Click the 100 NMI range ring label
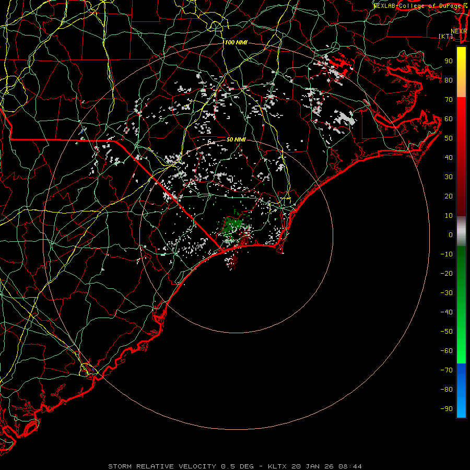The image size is (470, 470). click(x=236, y=43)
